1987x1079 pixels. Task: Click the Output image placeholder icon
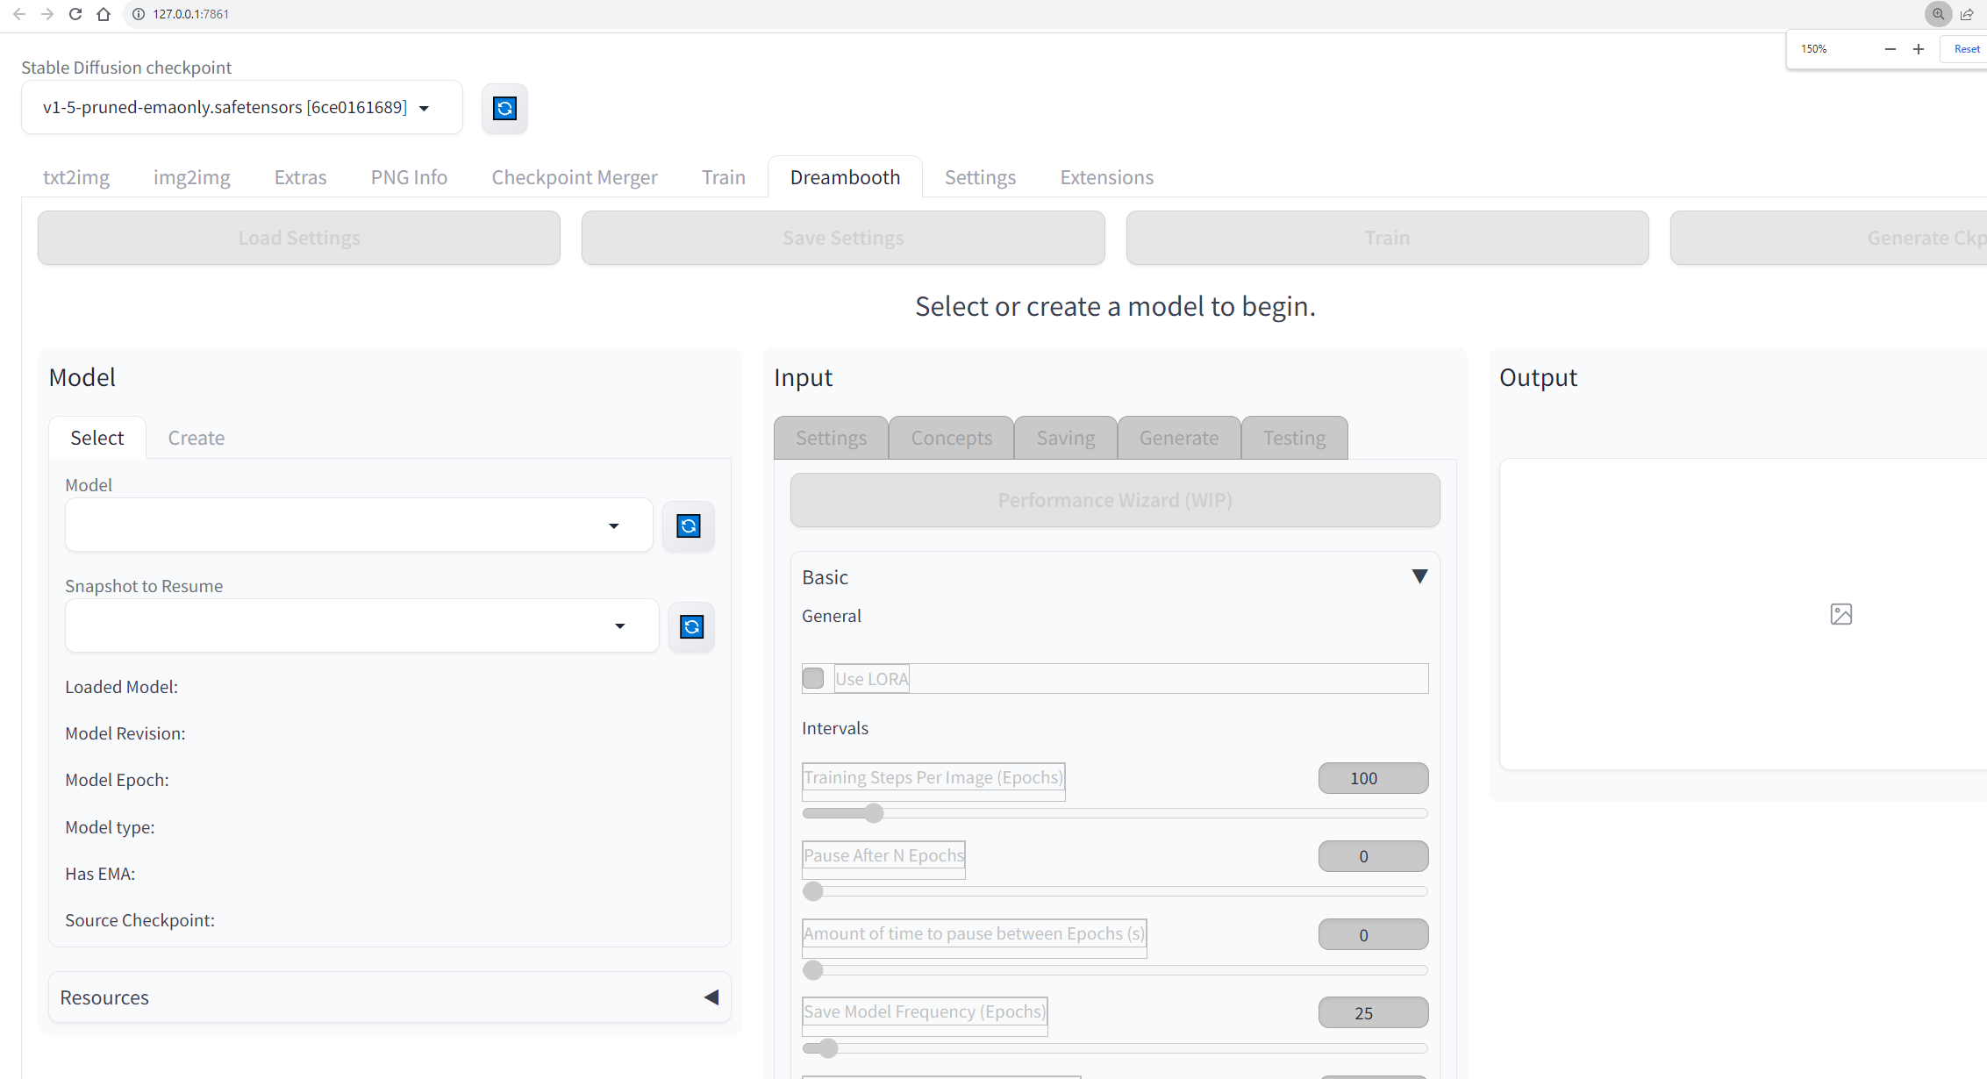[1840, 614]
